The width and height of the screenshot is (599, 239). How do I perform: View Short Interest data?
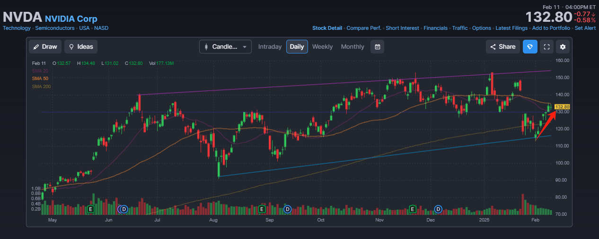(402, 28)
